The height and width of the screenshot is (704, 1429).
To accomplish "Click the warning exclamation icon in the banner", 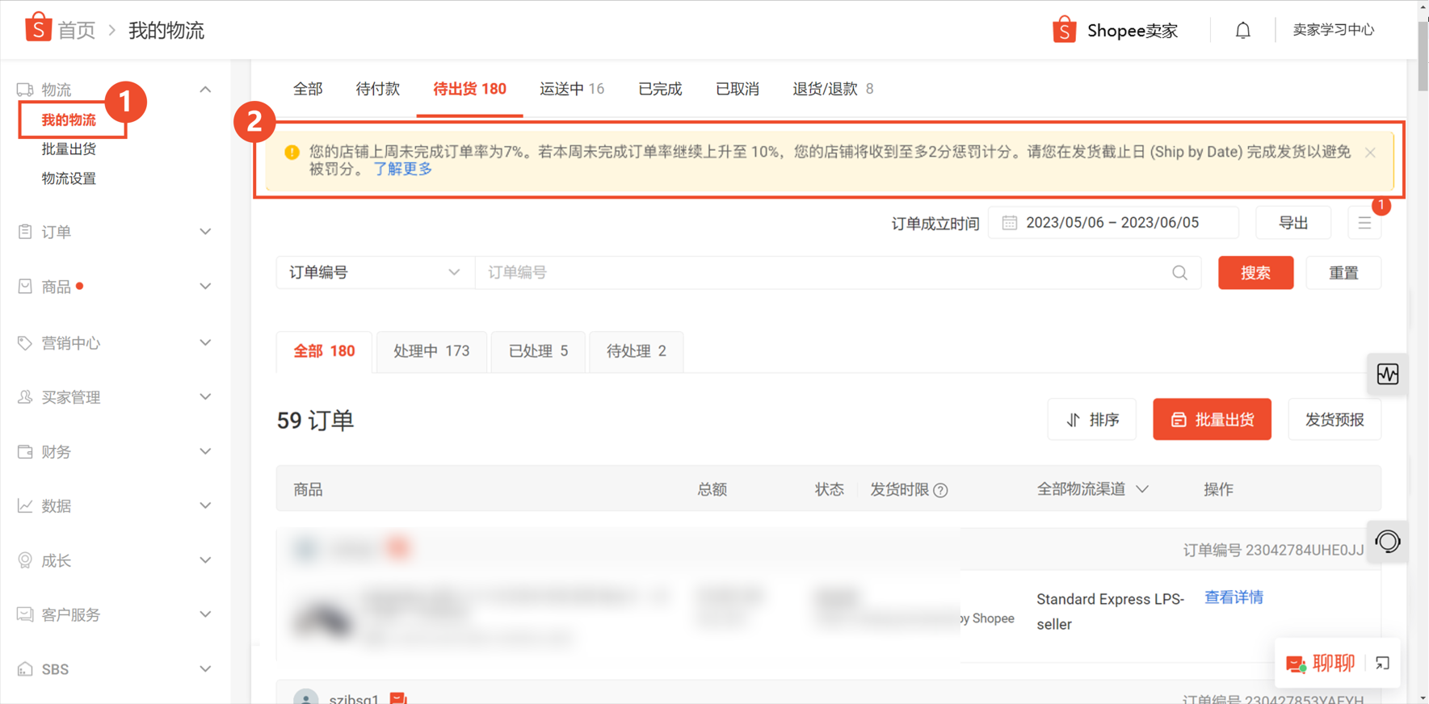I will coord(292,152).
